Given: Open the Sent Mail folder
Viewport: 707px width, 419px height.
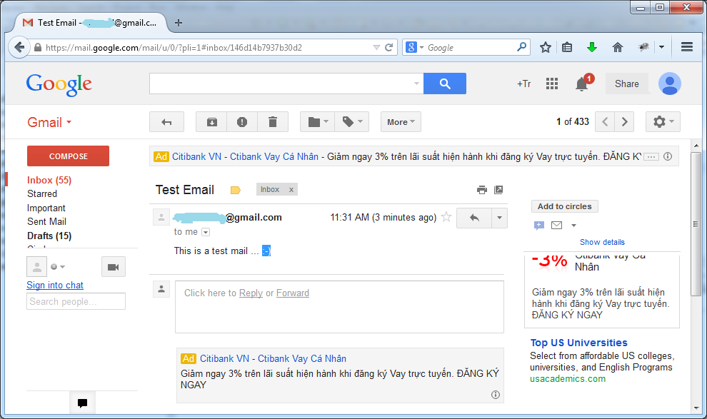Looking at the screenshot, I should coord(46,222).
